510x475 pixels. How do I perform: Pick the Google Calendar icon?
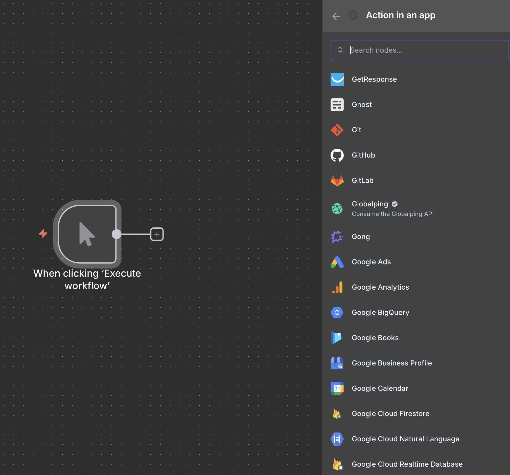[337, 388]
